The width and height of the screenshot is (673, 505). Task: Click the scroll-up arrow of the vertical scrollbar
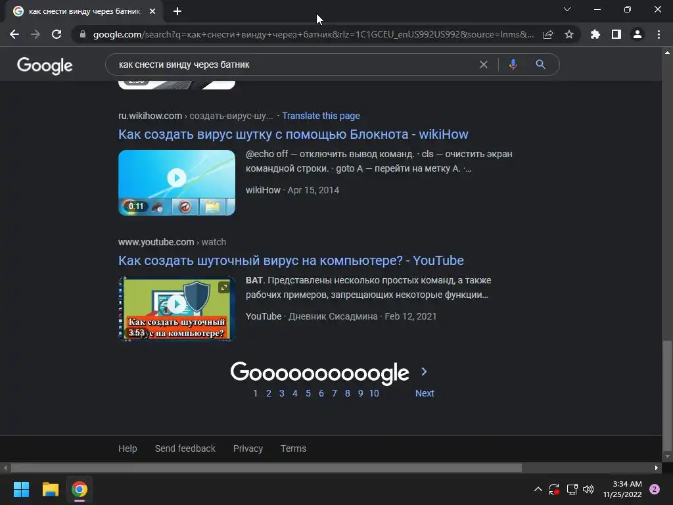[667, 53]
